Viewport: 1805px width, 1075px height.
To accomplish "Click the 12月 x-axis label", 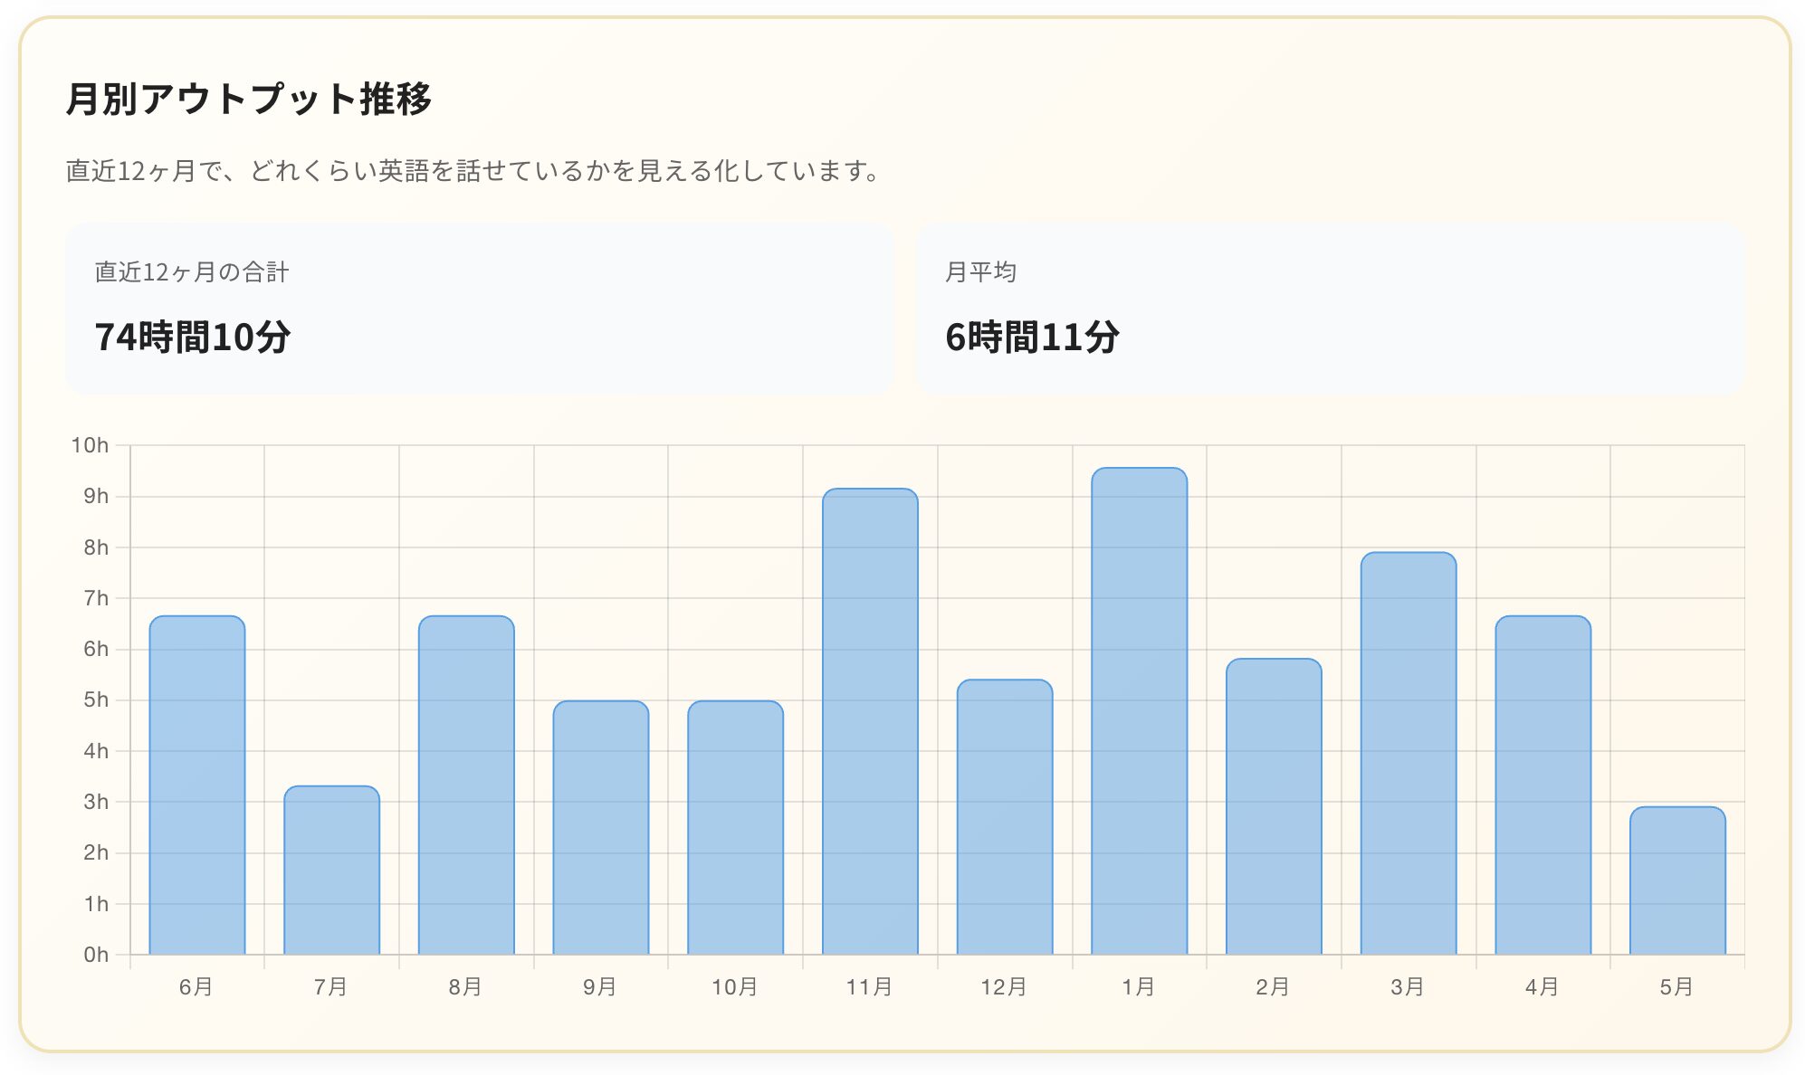I will 1005,987.
